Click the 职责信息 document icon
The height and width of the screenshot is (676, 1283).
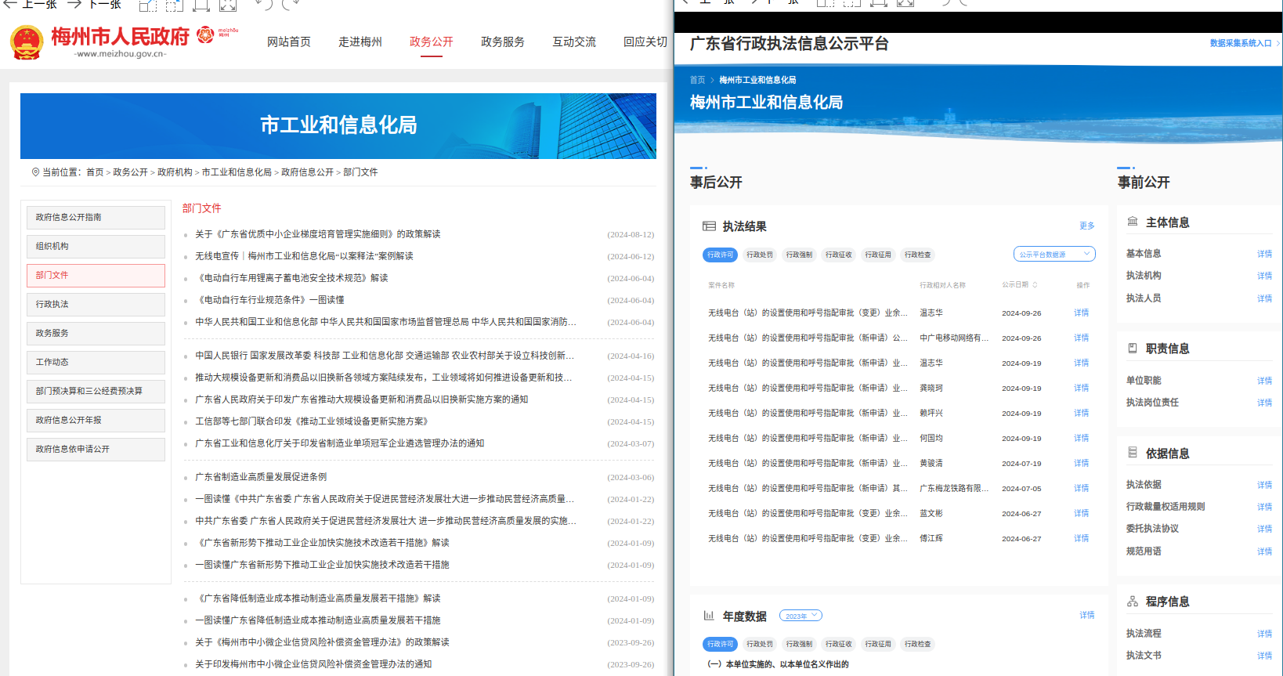(x=1132, y=348)
